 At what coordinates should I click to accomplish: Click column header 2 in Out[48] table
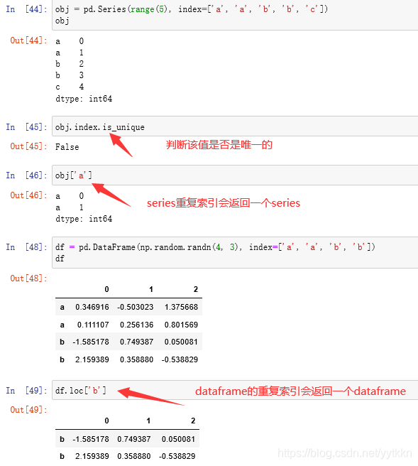(x=196, y=289)
